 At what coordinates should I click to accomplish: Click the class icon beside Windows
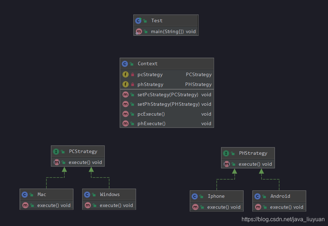[x=87, y=195]
